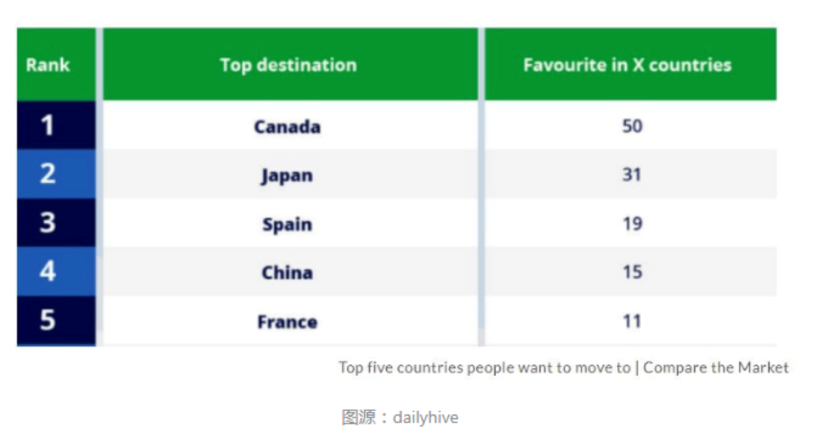Click the Favourite in X countries header
833x432 pixels.
[631, 64]
